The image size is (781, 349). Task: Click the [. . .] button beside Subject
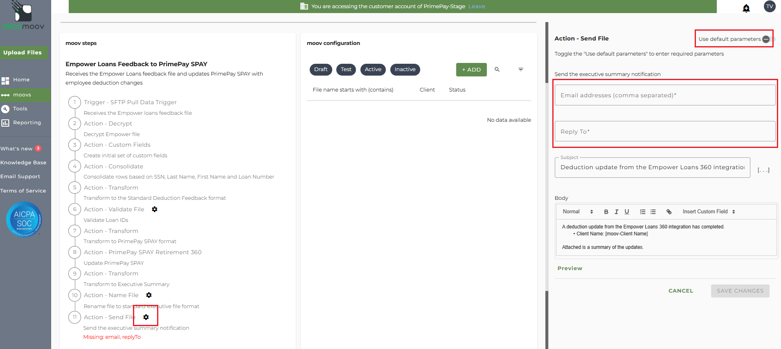point(763,170)
